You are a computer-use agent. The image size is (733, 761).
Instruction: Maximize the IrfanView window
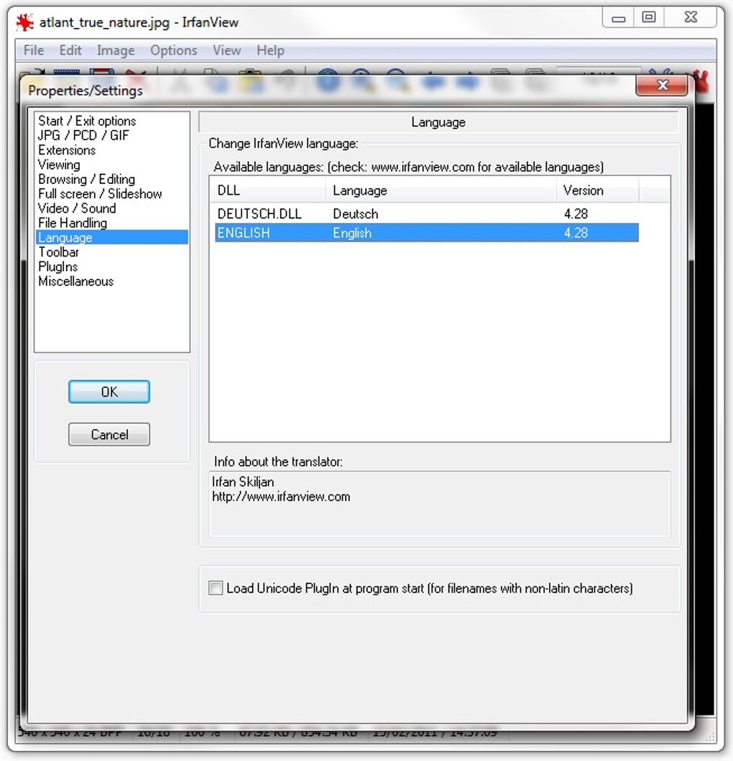click(648, 18)
